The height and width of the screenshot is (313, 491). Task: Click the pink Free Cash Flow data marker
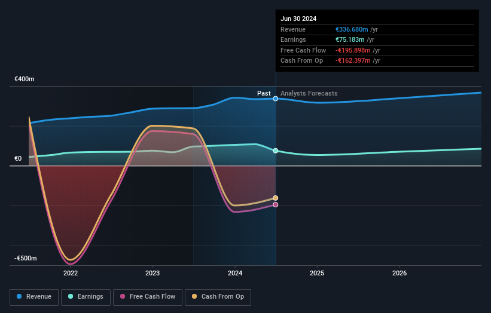(x=276, y=205)
